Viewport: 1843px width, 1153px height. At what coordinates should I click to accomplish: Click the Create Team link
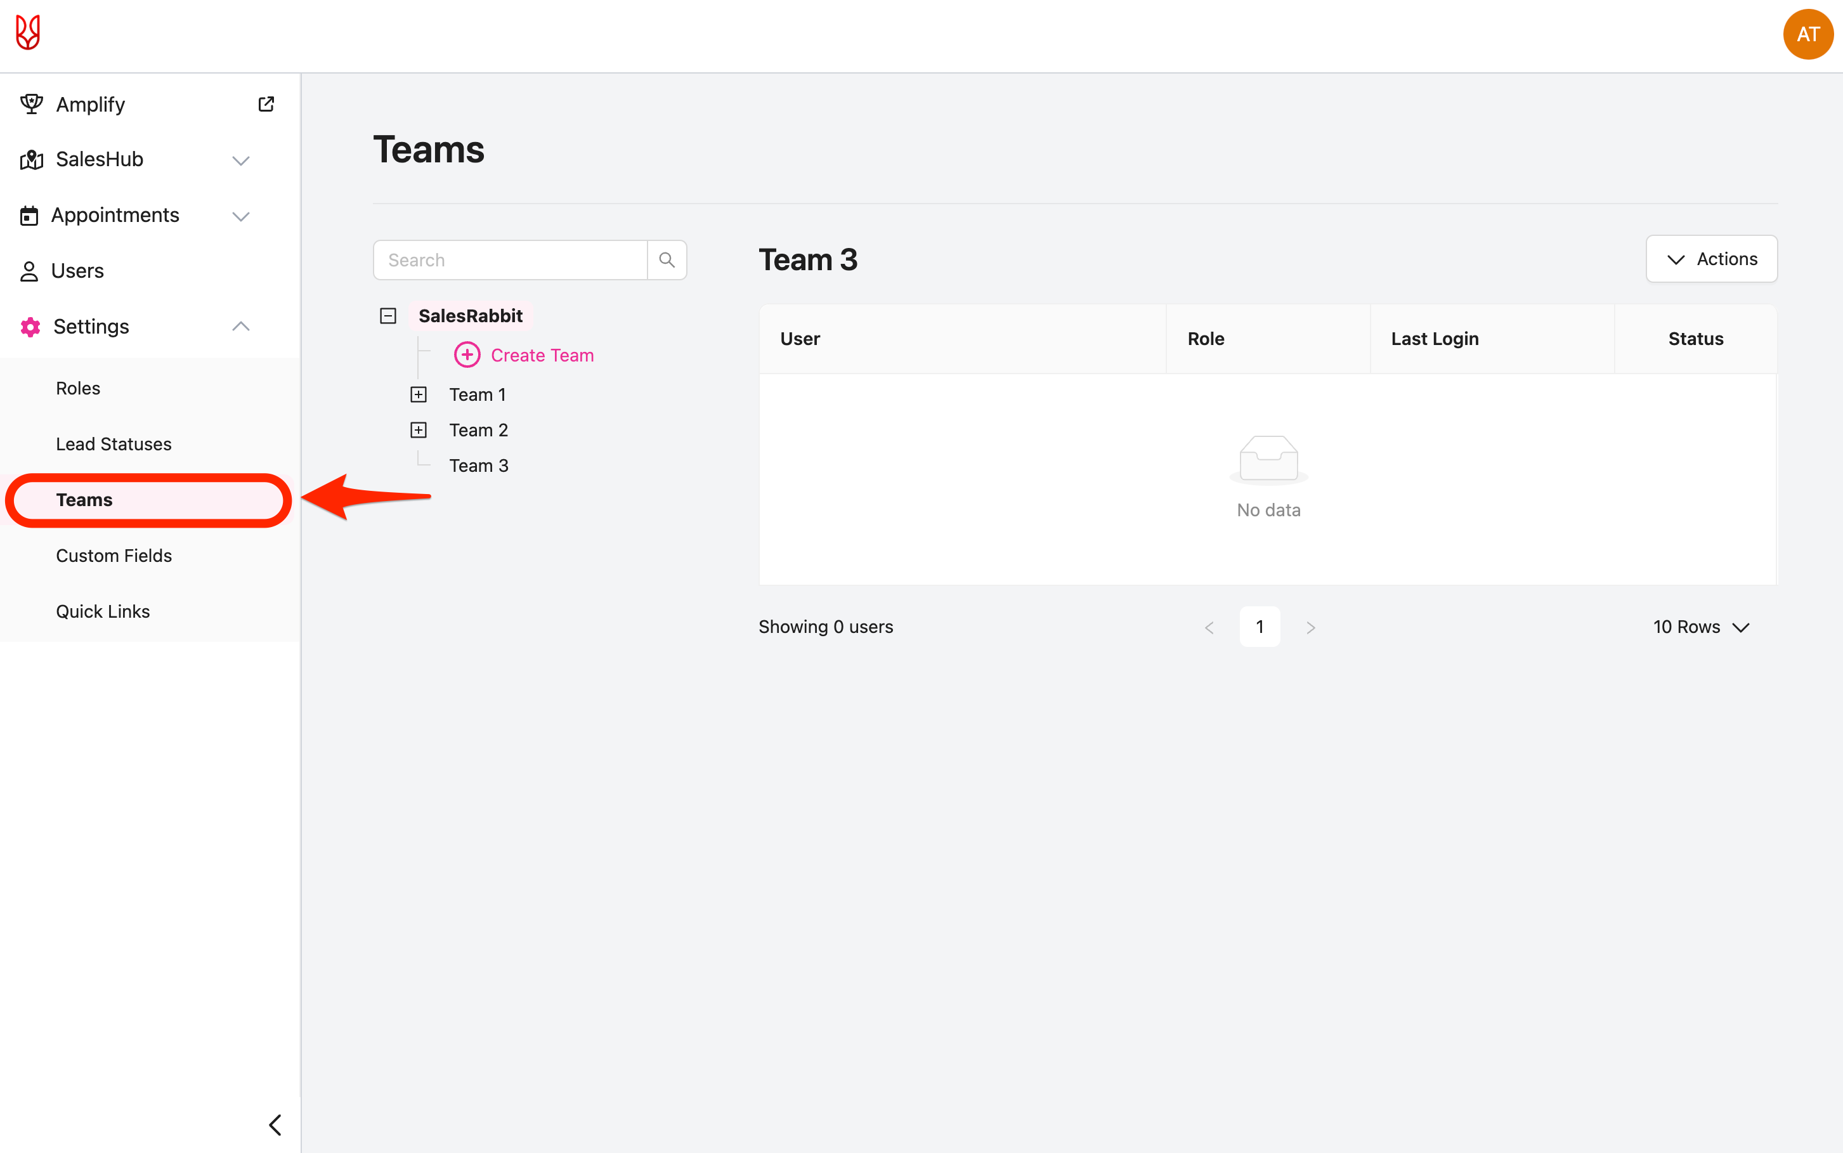(542, 355)
